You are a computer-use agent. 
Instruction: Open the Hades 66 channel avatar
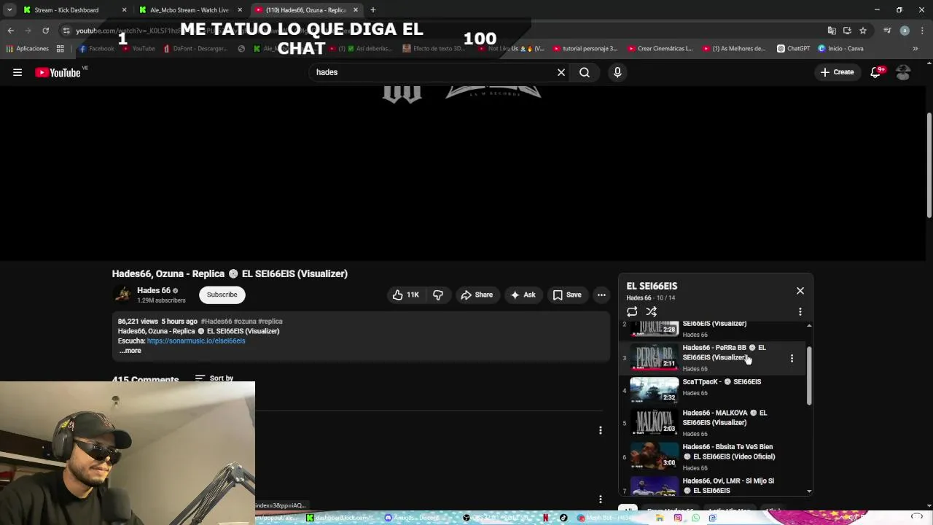tap(123, 295)
